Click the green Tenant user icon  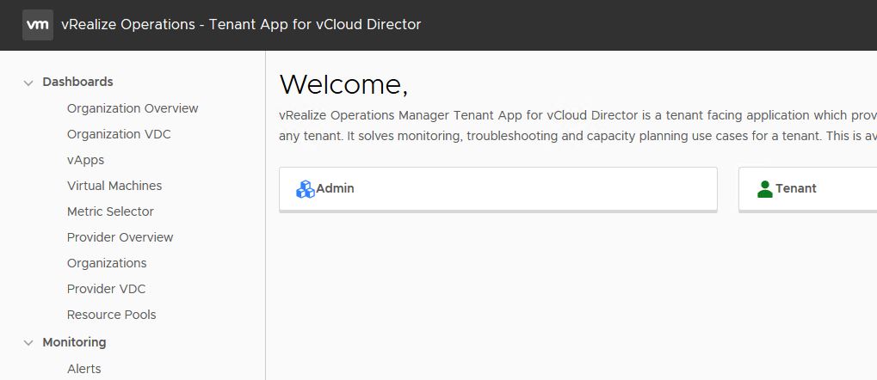pyautogui.click(x=764, y=189)
